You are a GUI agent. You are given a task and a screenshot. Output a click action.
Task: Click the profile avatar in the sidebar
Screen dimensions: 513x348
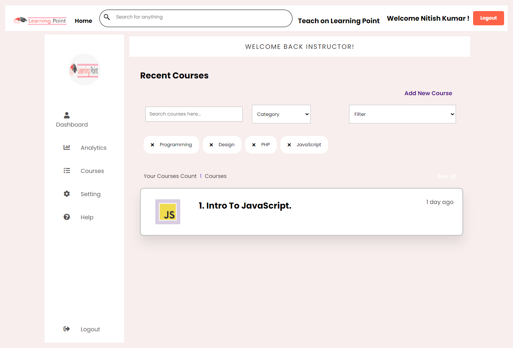(x=84, y=70)
